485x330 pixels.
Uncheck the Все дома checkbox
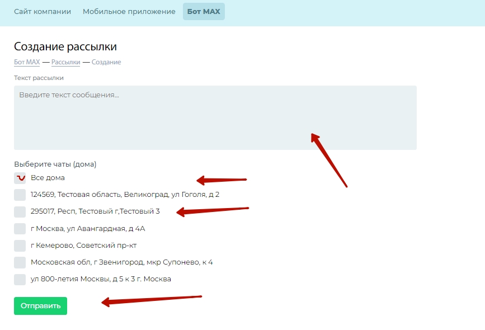pos(20,178)
